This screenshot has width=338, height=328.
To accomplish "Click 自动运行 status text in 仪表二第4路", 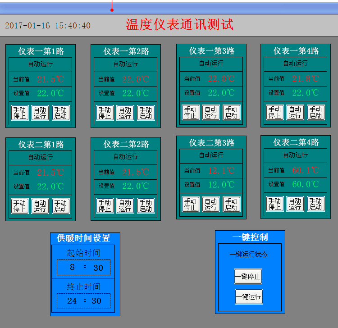I will point(295,155).
